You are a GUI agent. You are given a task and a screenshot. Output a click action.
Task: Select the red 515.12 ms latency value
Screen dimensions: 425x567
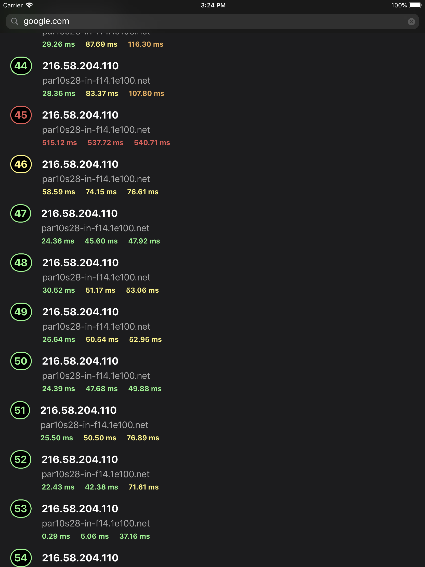pos(59,143)
